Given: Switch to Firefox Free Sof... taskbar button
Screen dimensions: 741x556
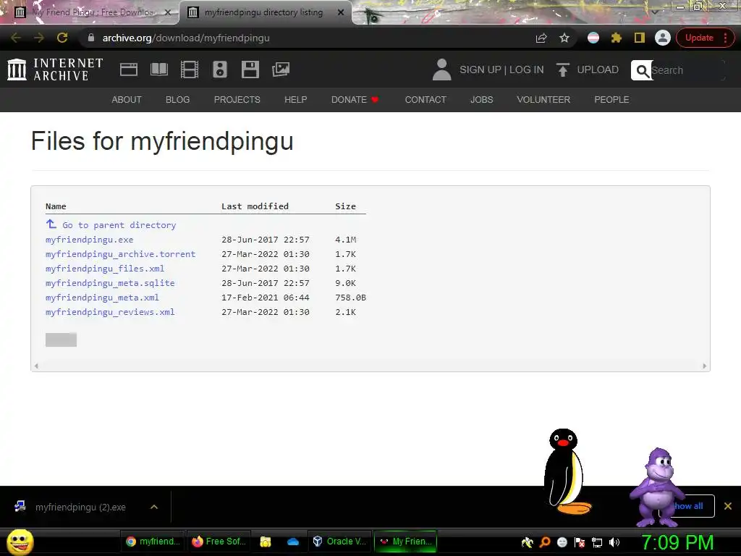Looking at the screenshot, I should point(219,542).
